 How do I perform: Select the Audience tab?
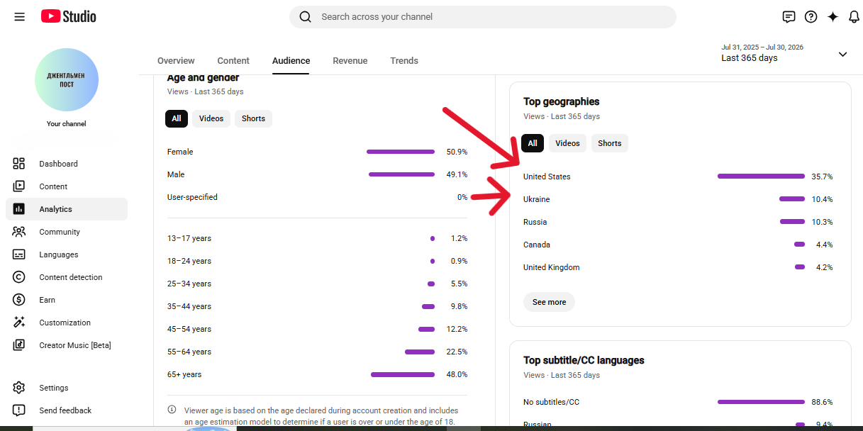pyautogui.click(x=291, y=61)
